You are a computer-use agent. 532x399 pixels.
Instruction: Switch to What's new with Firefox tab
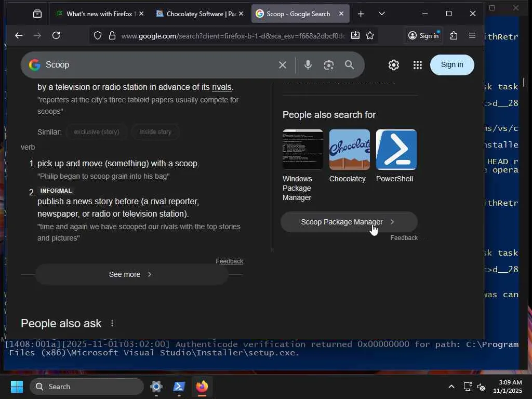tap(96, 14)
